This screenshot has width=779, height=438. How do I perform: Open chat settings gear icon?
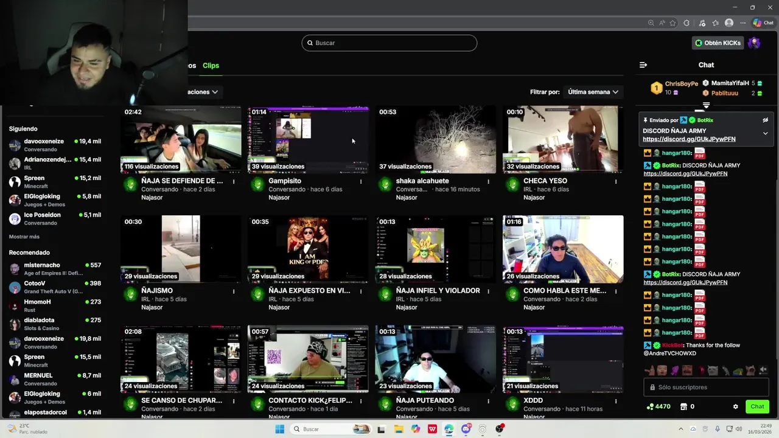735,406
